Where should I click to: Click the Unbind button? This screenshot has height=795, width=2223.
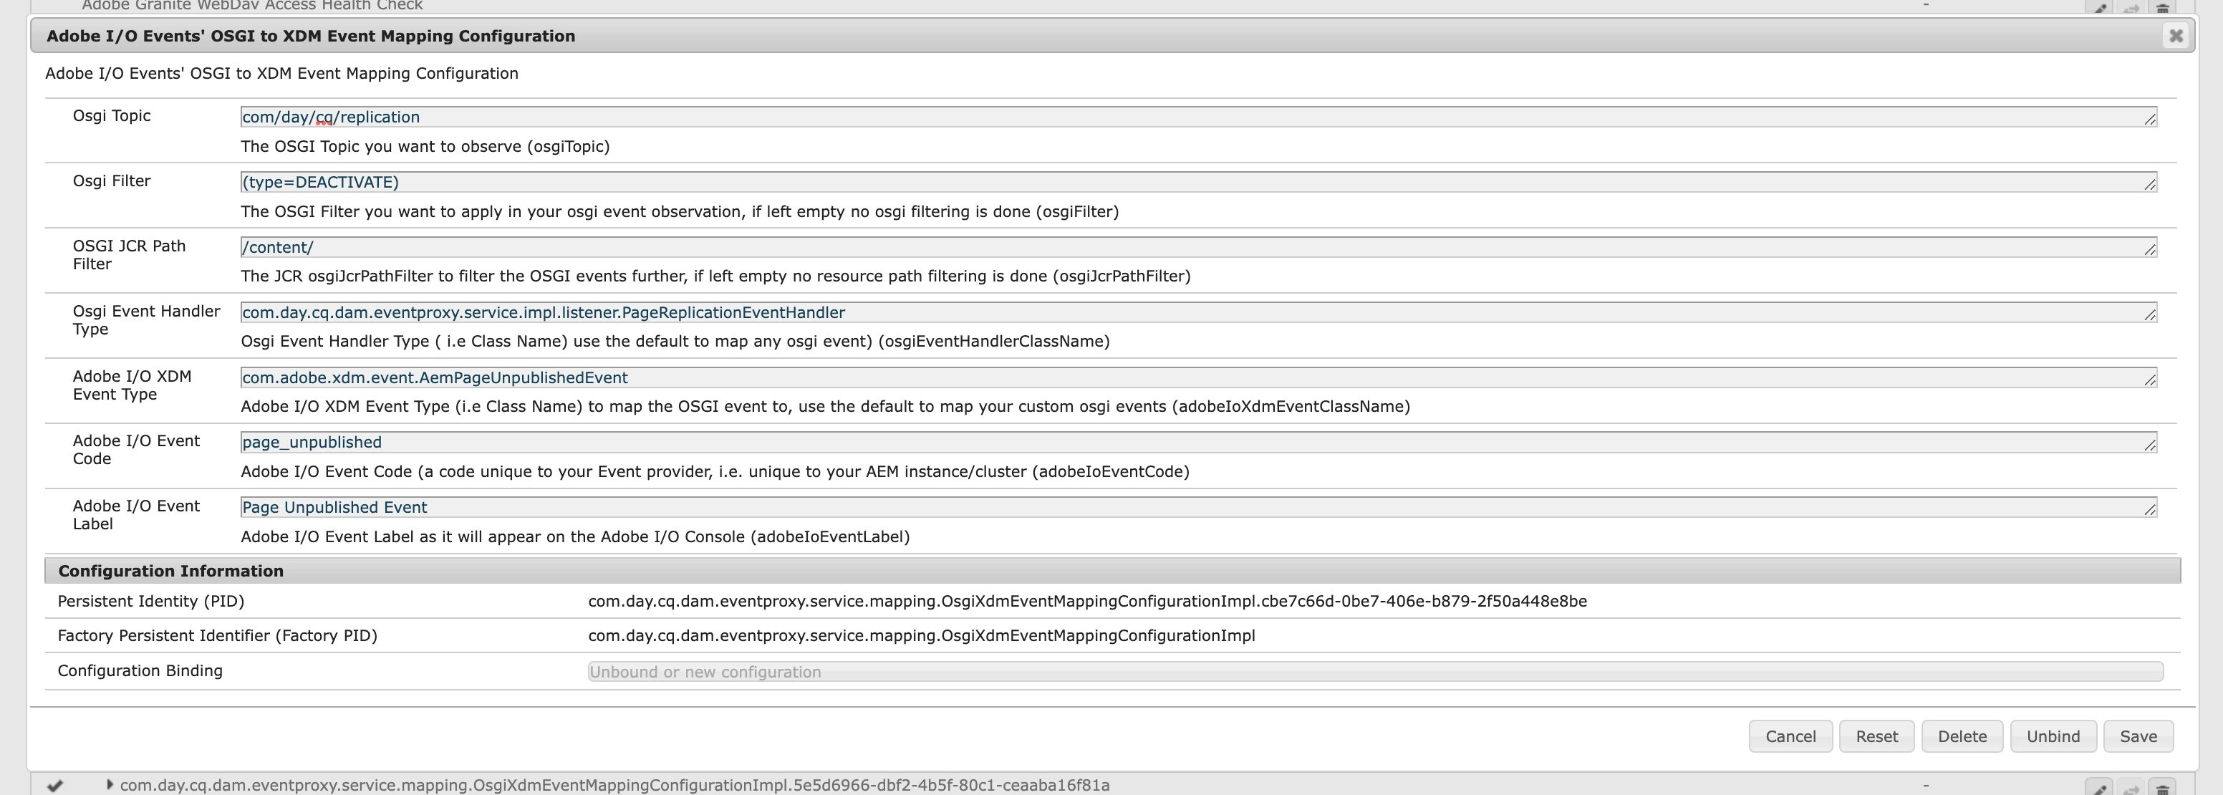click(2052, 736)
